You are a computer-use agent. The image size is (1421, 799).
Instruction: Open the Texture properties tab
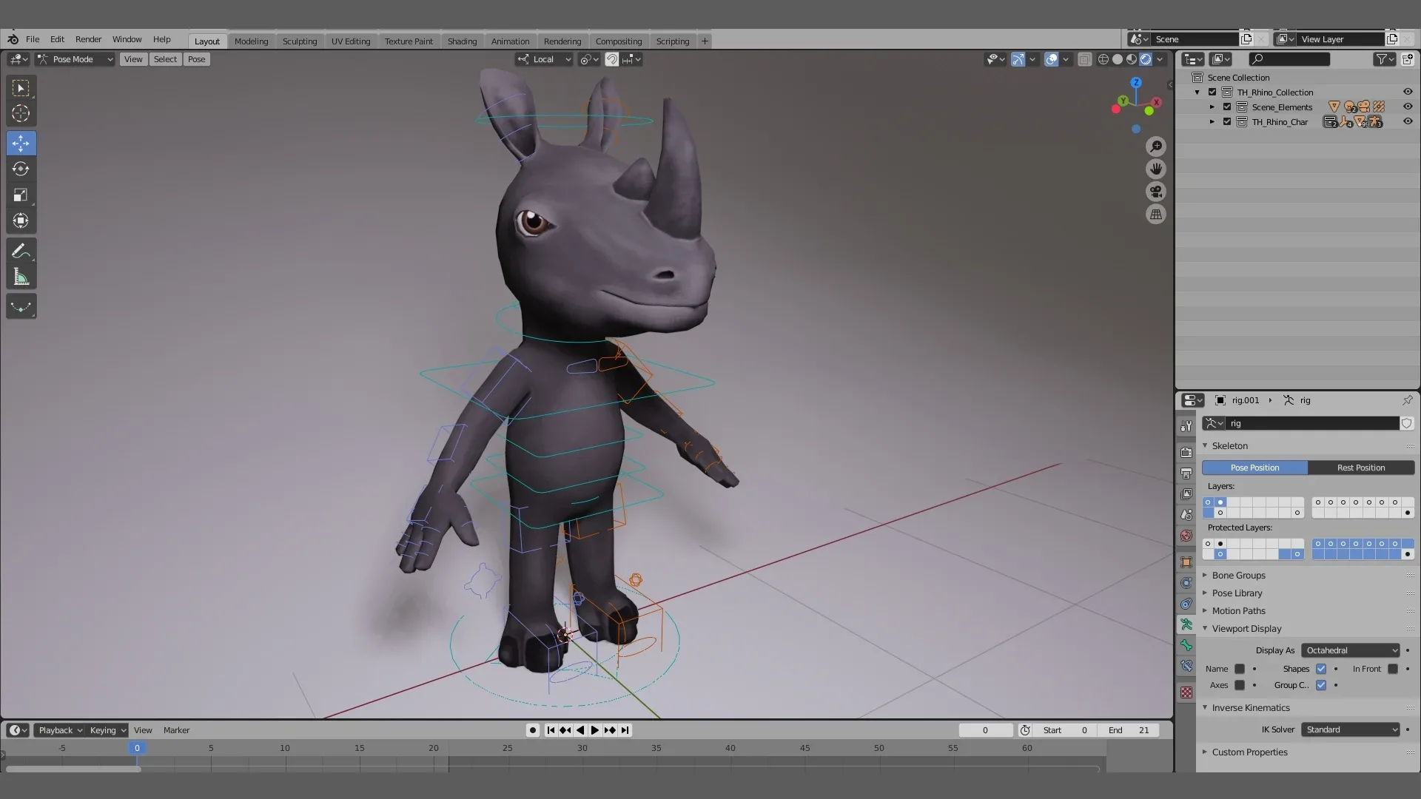click(1186, 692)
